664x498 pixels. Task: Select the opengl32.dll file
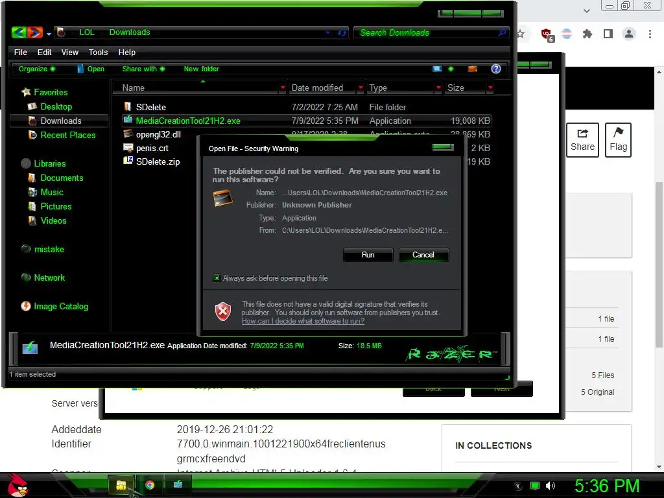click(x=158, y=134)
